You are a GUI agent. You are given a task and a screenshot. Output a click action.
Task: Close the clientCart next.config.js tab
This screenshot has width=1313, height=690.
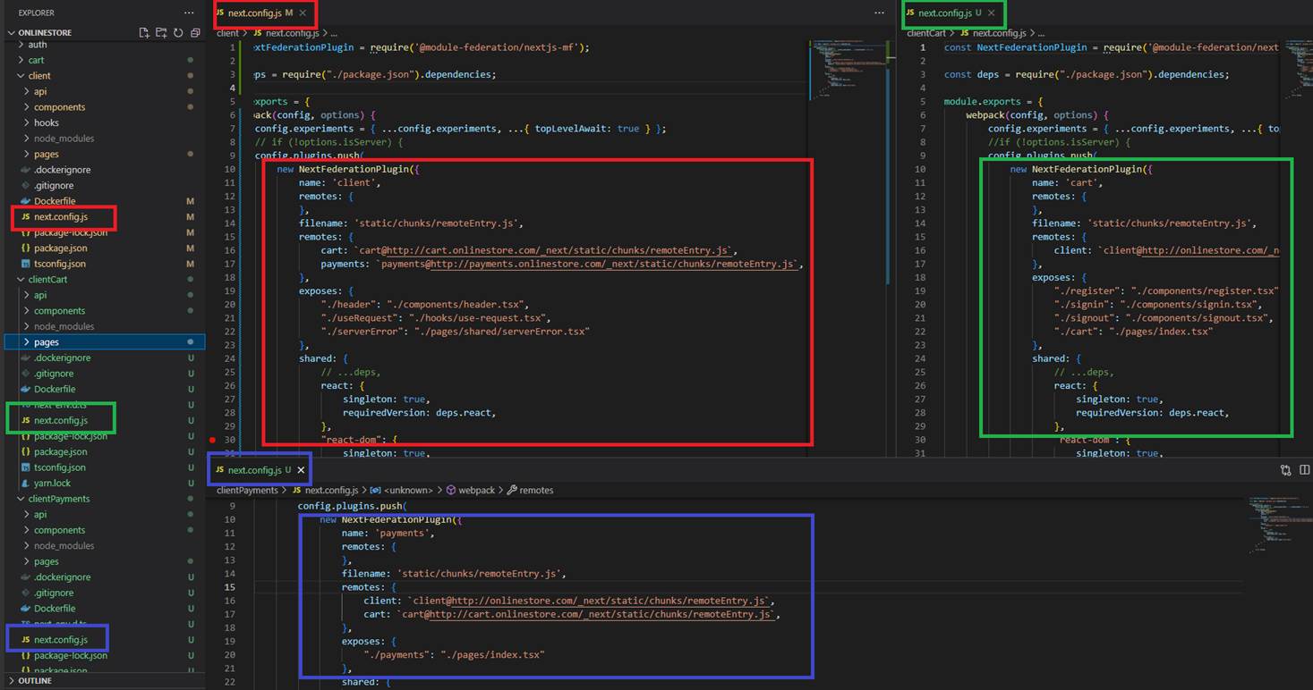[991, 13]
